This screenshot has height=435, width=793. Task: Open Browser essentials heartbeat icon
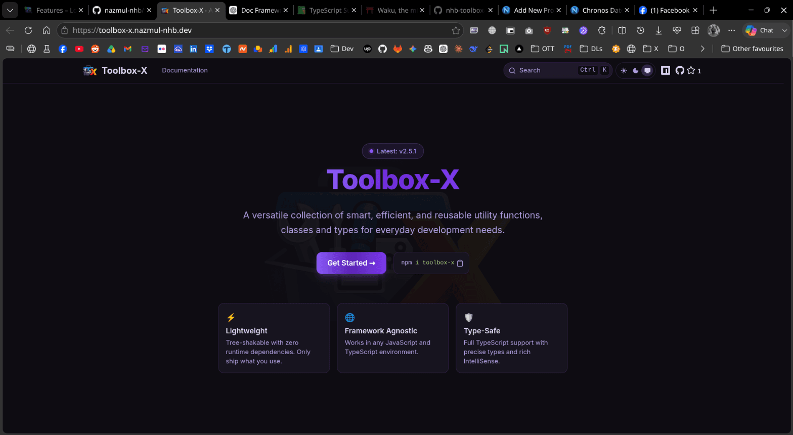[x=677, y=30]
